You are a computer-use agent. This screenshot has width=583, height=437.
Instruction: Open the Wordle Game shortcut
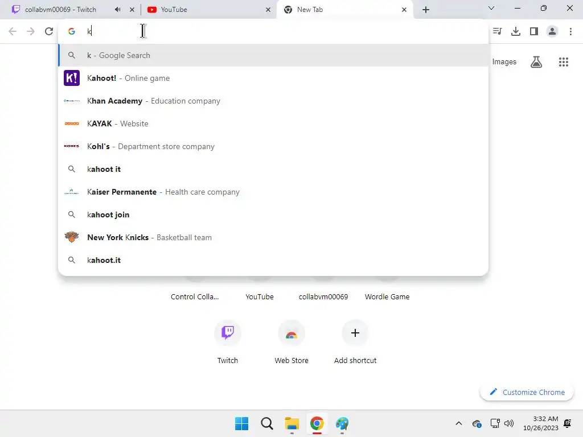[x=387, y=296]
